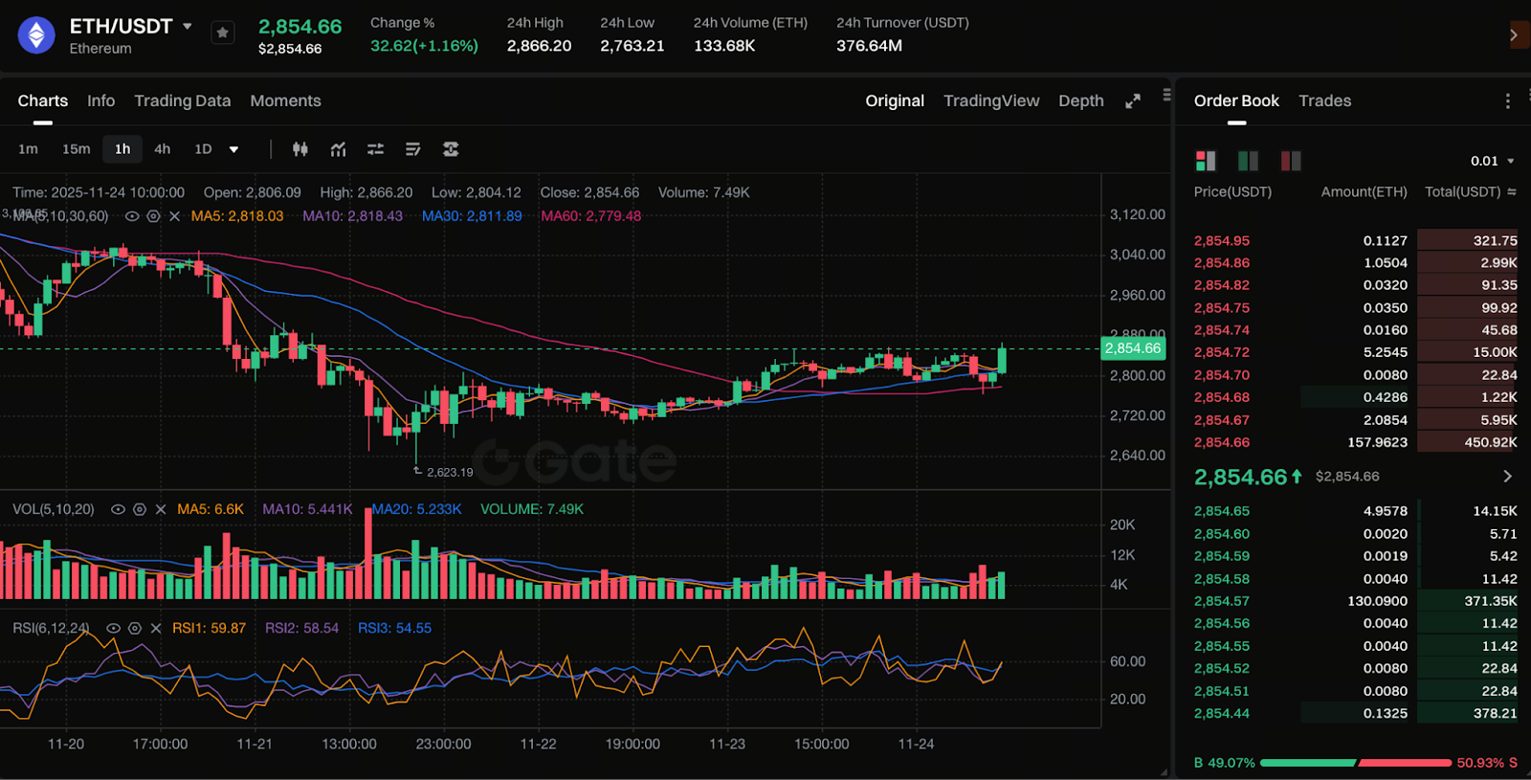
Task: Click the Ethereum coin logo
Action: [x=36, y=35]
